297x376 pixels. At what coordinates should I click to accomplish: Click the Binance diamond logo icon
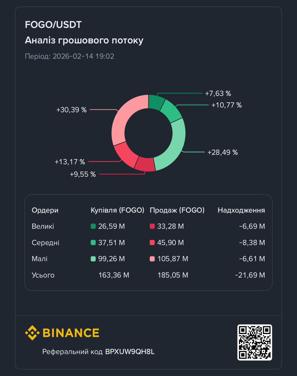click(x=32, y=333)
